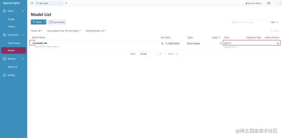The height and width of the screenshot is (138, 282).
Task: Click the Apache Kylin logo
Action: (12, 3)
